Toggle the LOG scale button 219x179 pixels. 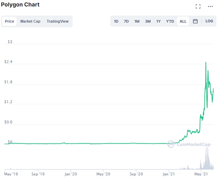click(209, 21)
